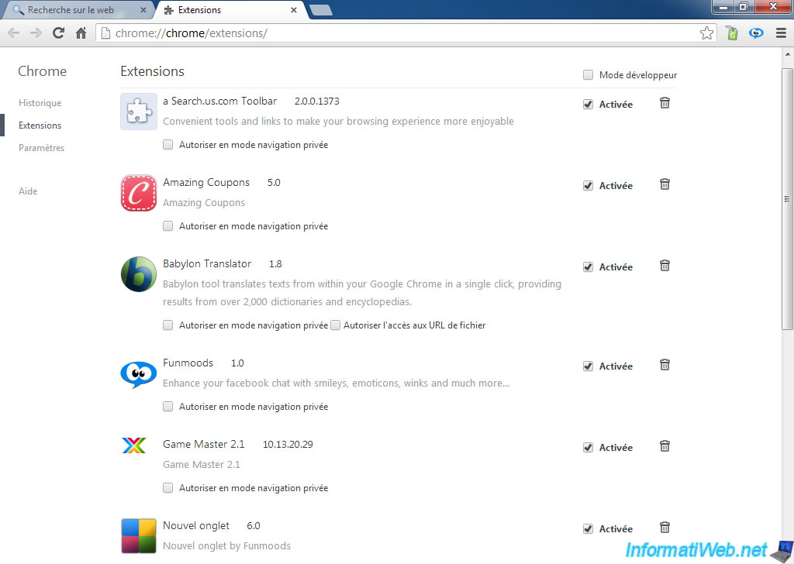The height and width of the screenshot is (564, 794).
Task: Click version number 10.13.20.29
Action: point(288,445)
